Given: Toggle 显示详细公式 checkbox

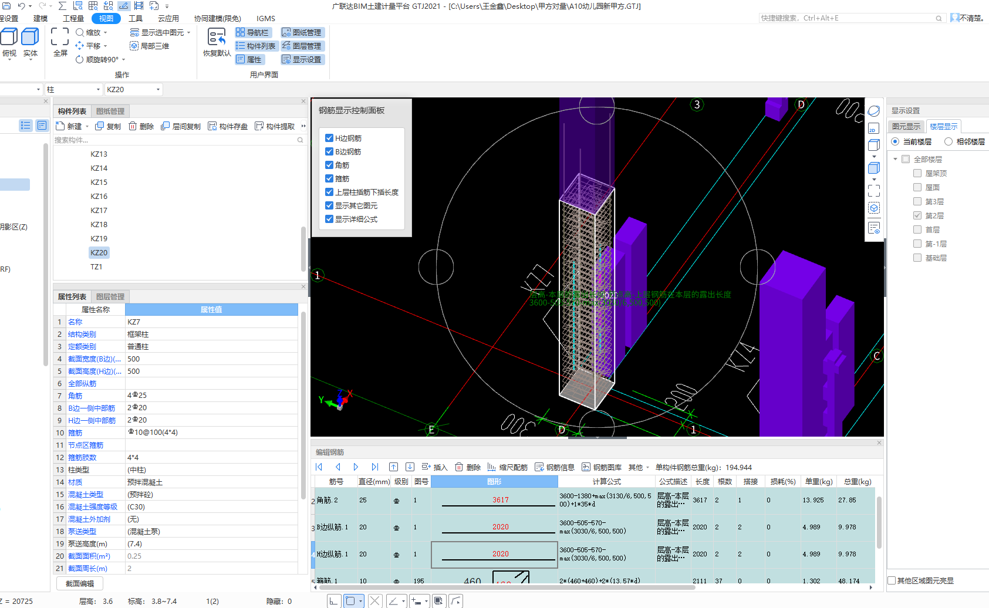Looking at the screenshot, I should coord(329,219).
